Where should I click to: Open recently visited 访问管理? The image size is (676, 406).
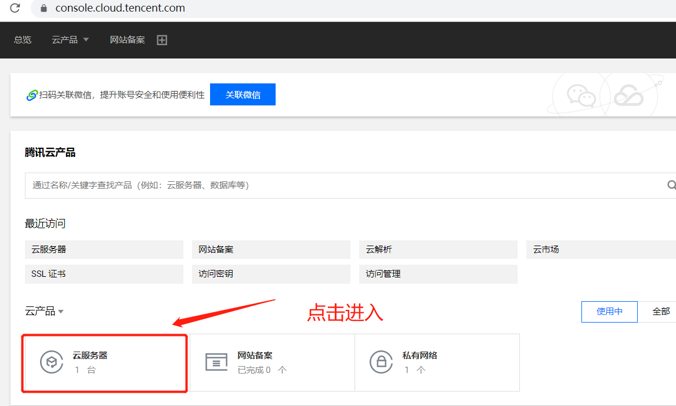(x=438, y=274)
